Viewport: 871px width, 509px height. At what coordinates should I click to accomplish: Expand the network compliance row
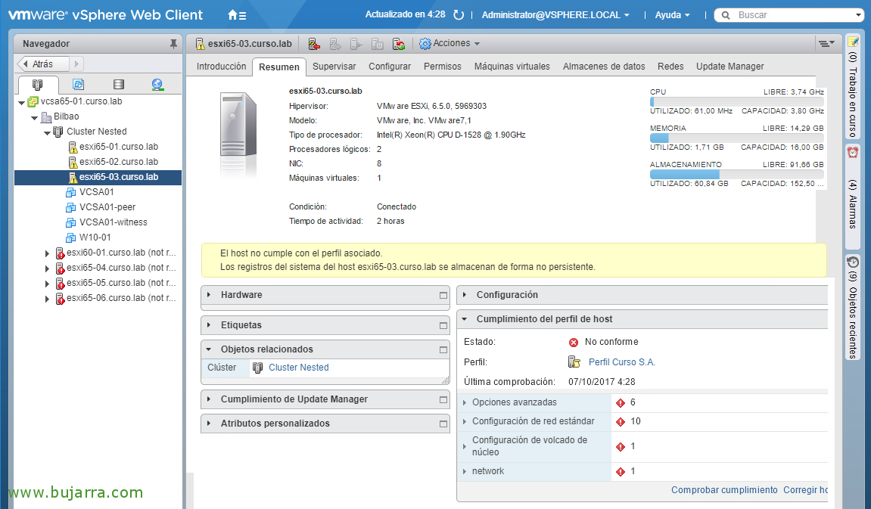click(x=465, y=471)
